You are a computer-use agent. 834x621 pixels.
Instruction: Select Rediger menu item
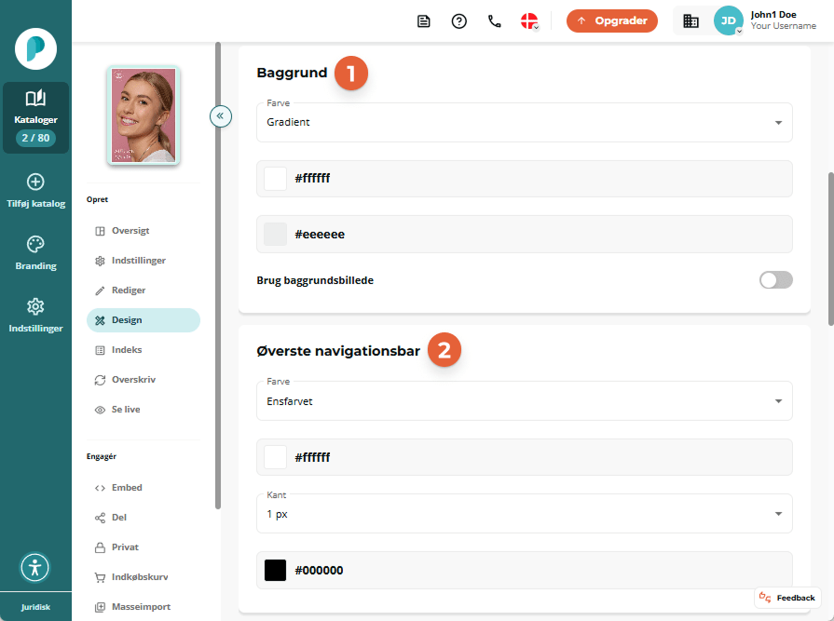144,290
